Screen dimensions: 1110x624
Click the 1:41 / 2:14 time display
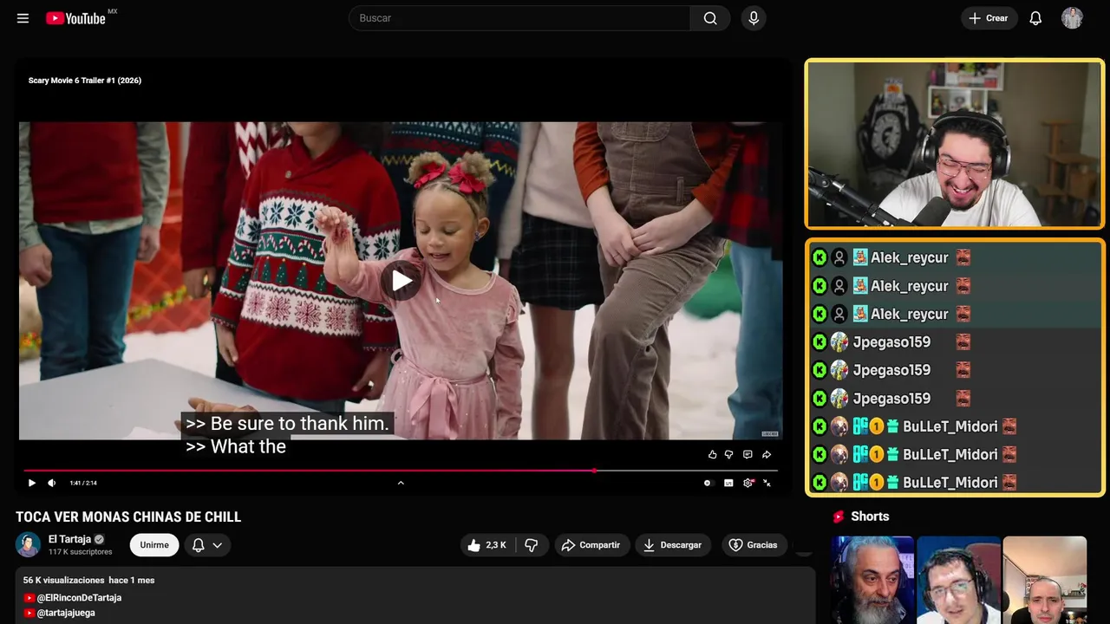(x=83, y=483)
